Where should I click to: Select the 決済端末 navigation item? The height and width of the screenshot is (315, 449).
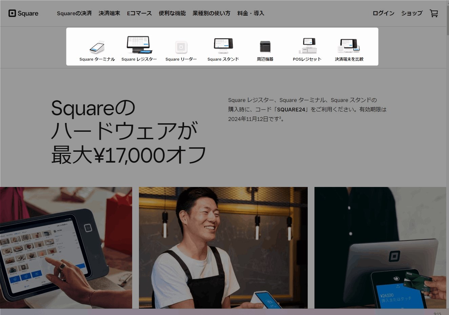(x=109, y=13)
